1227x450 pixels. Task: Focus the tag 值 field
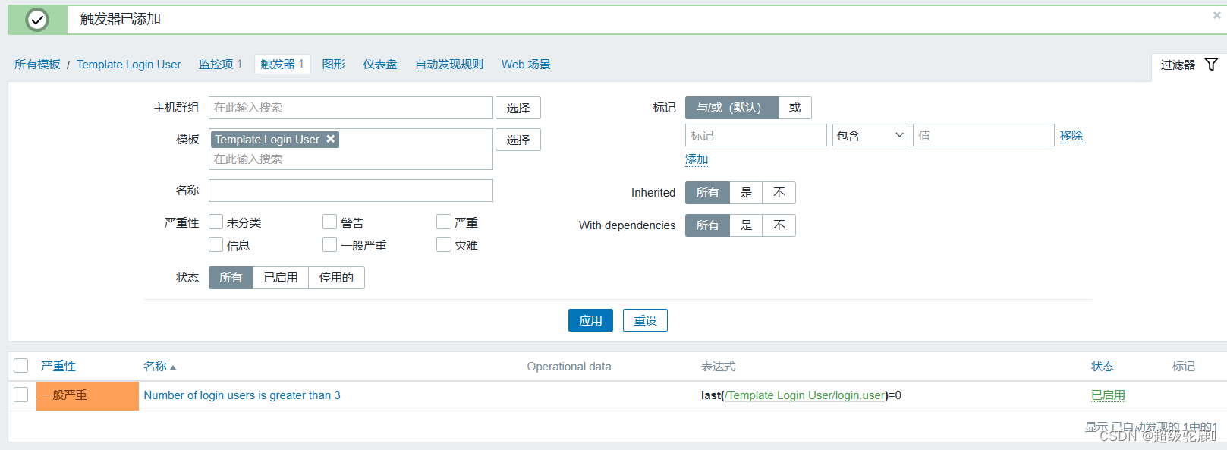[x=983, y=135]
